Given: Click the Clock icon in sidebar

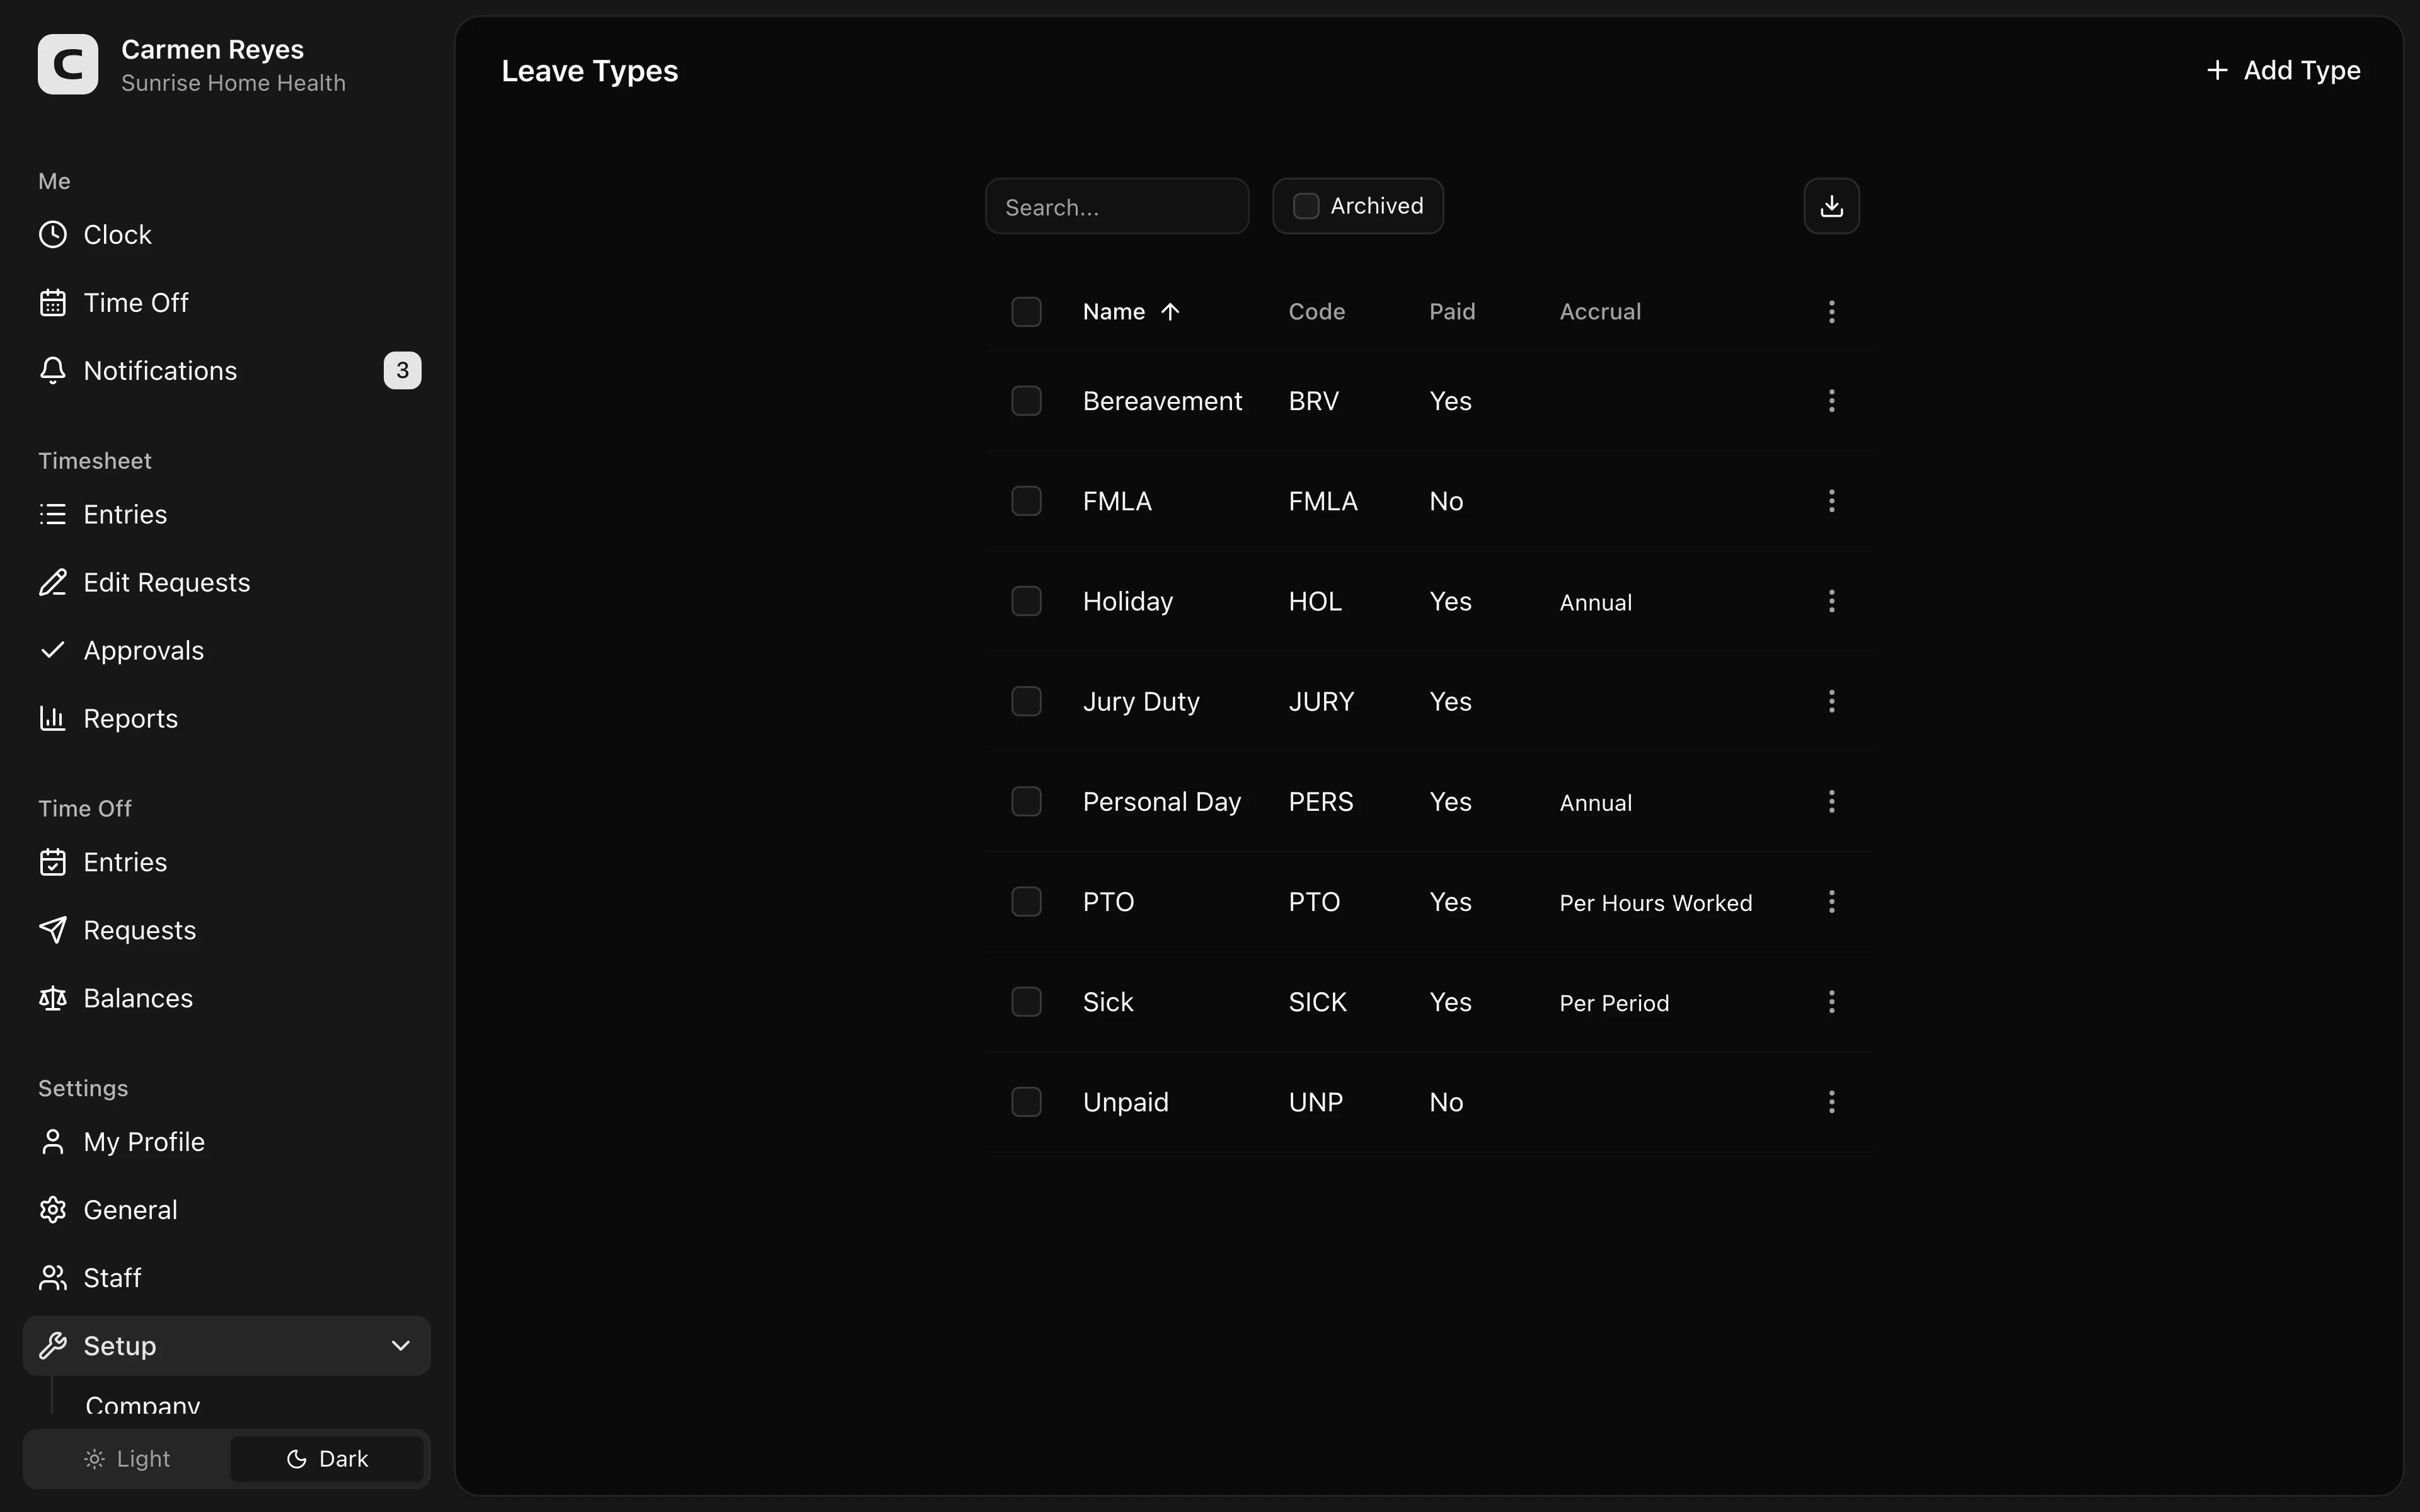Looking at the screenshot, I should tap(53, 235).
